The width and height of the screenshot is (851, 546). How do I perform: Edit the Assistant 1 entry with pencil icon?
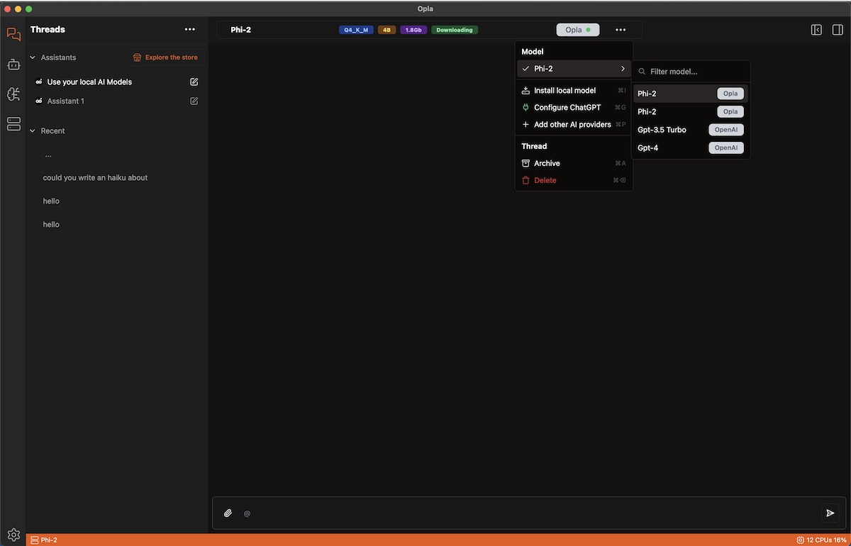point(194,101)
